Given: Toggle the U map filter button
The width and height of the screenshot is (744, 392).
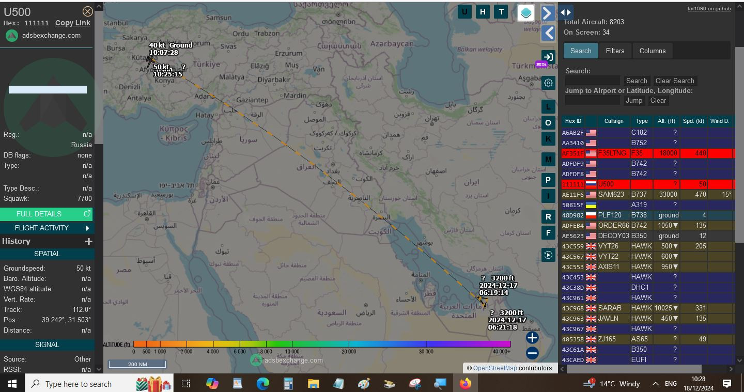Looking at the screenshot, I should pyautogui.click(x=464, y=12).
